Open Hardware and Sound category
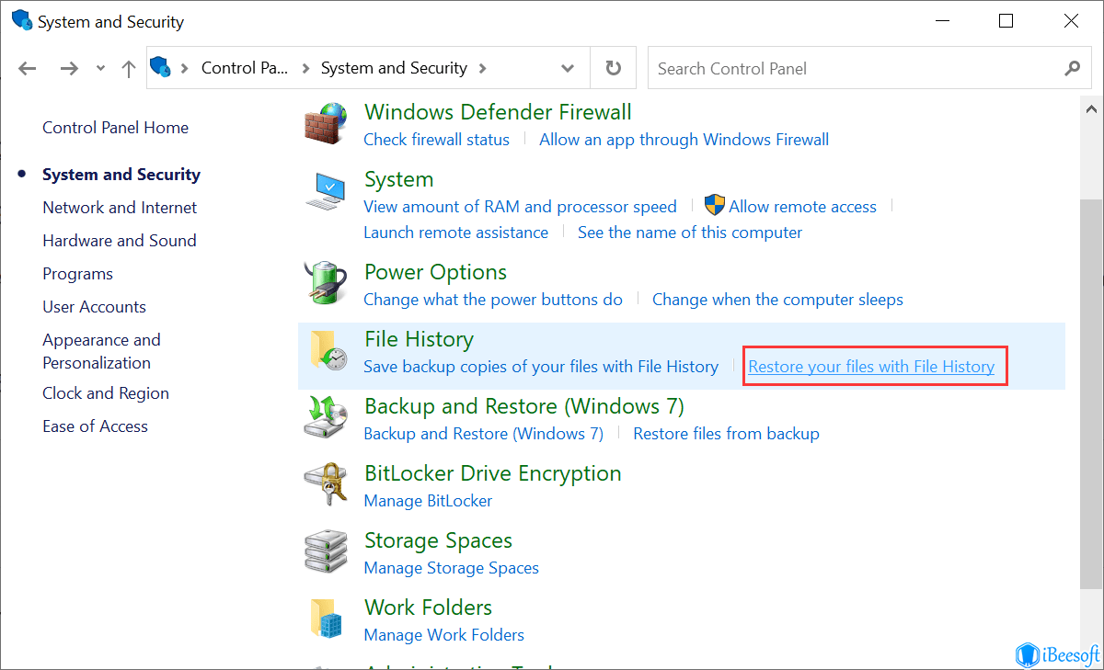The image size is (1104, 670). tap(119, 241)
